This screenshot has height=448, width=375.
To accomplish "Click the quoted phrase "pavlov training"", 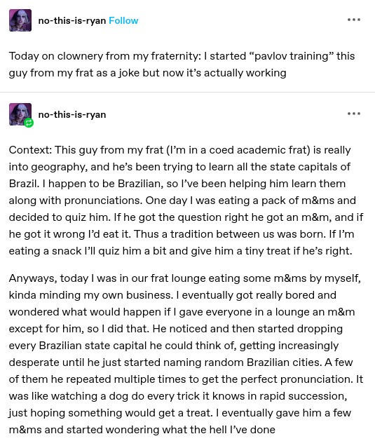I will 292,56.
